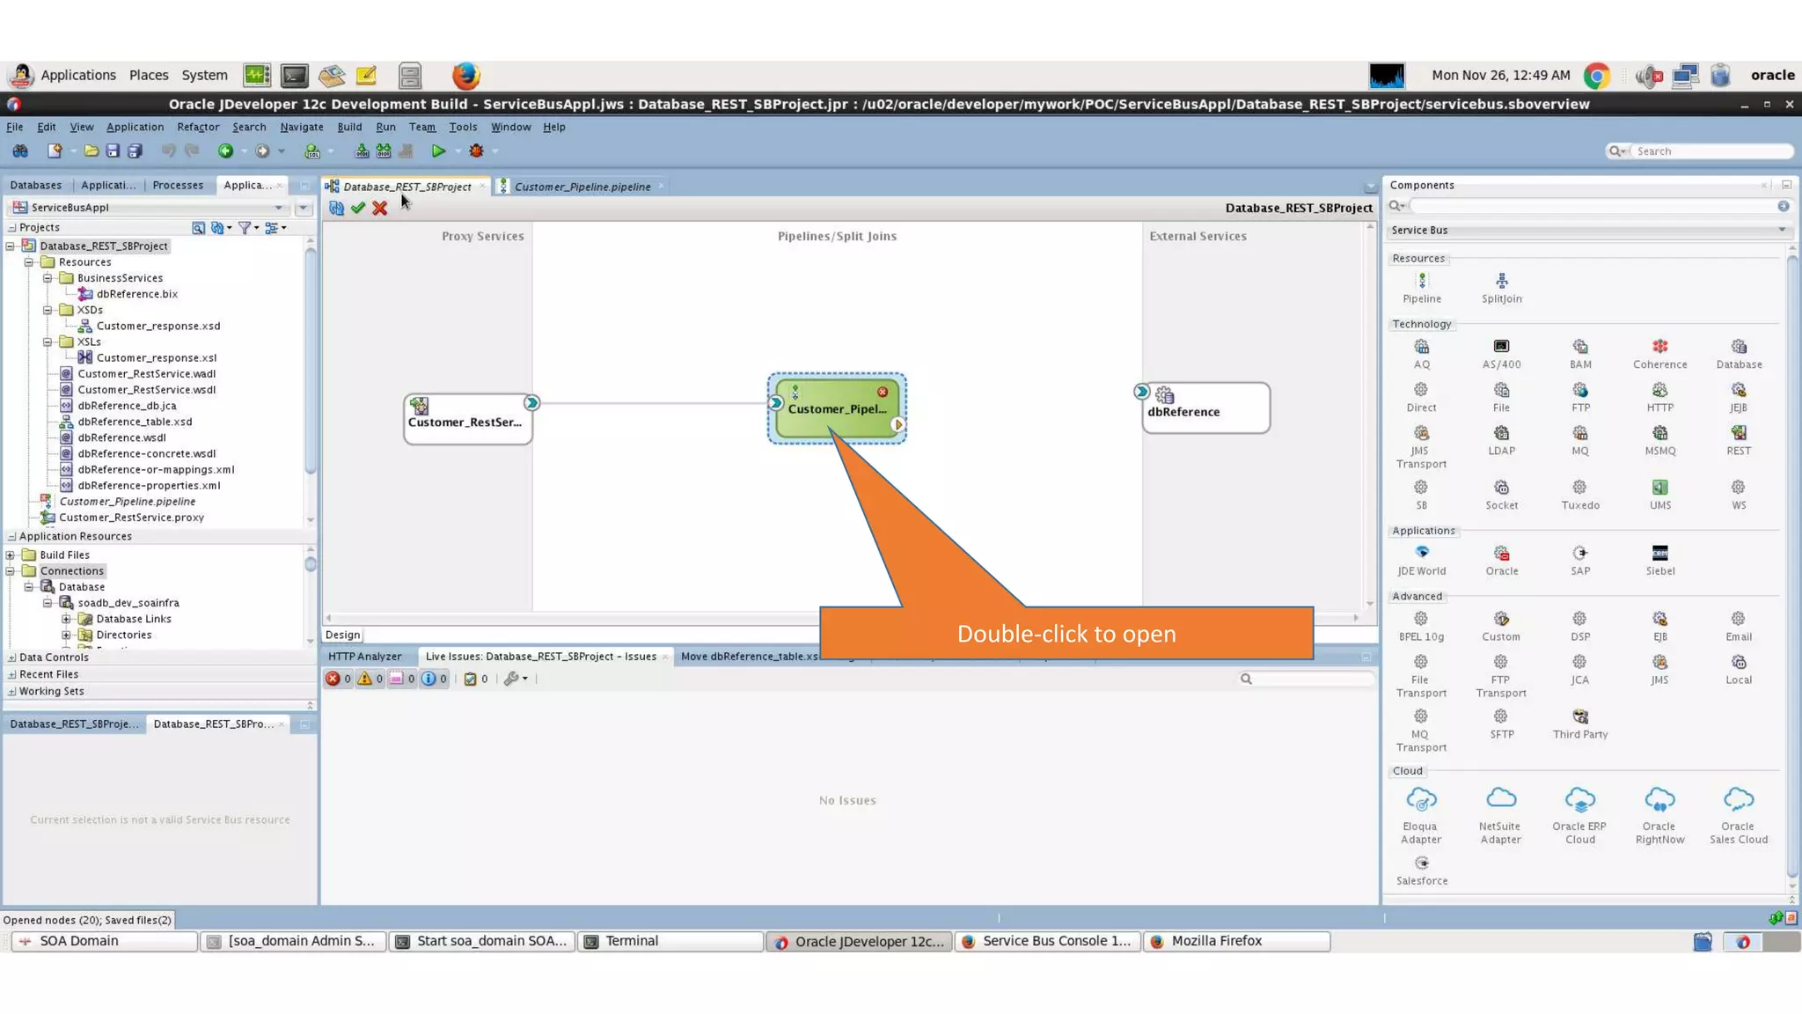Expand the Build Files tree node
Image resolution: width=1802 pixels, height=1014 pixels.
tap(11, 555)
